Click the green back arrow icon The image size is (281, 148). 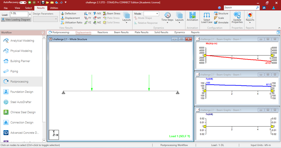click(30, 2)
